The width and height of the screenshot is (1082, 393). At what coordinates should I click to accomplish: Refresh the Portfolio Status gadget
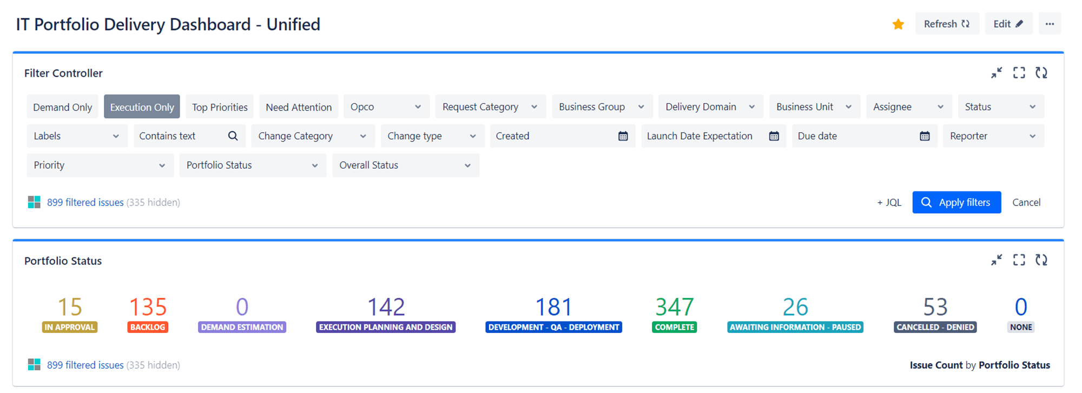coord(1041,261)
